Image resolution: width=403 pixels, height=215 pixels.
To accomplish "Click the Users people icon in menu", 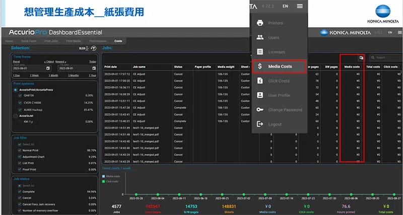I will (x=260, y=37).
